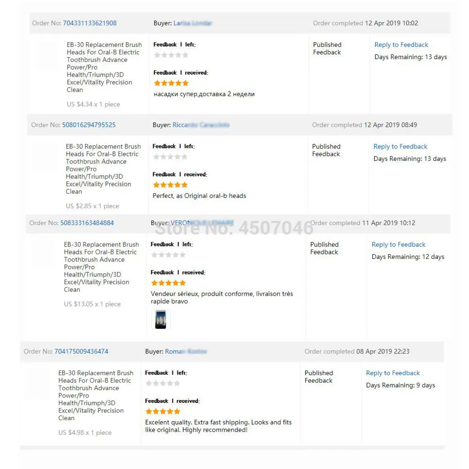469x469 pixels.
Task: Open the buyer's photo thumbnail in the French review
Action: pos(160,319)
